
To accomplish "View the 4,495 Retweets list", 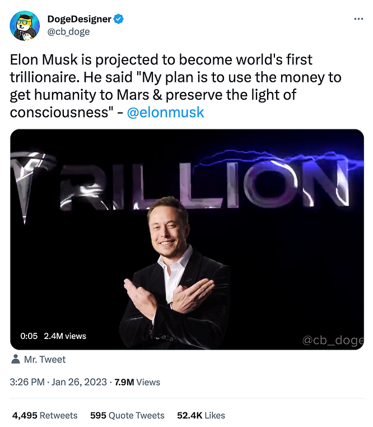I will point(45,415).
